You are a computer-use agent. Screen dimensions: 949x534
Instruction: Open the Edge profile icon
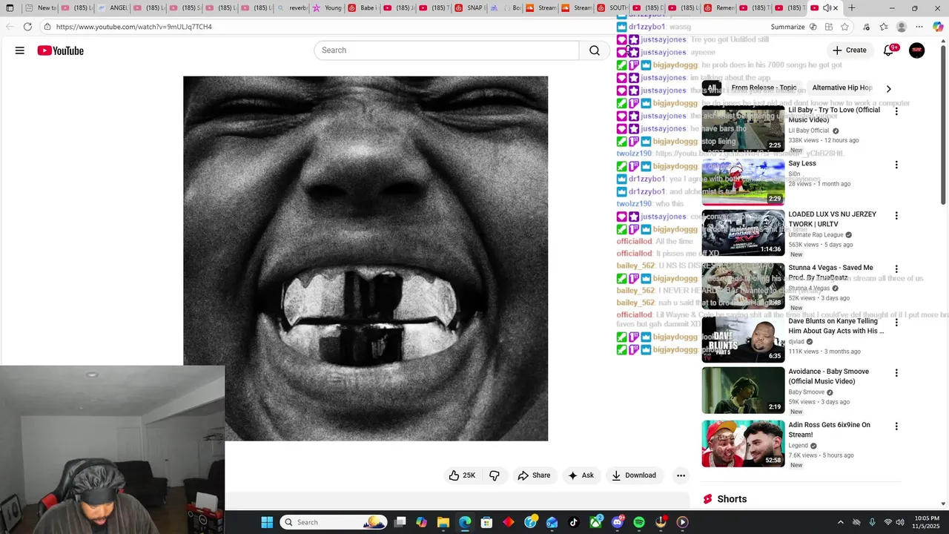[902, 27]
